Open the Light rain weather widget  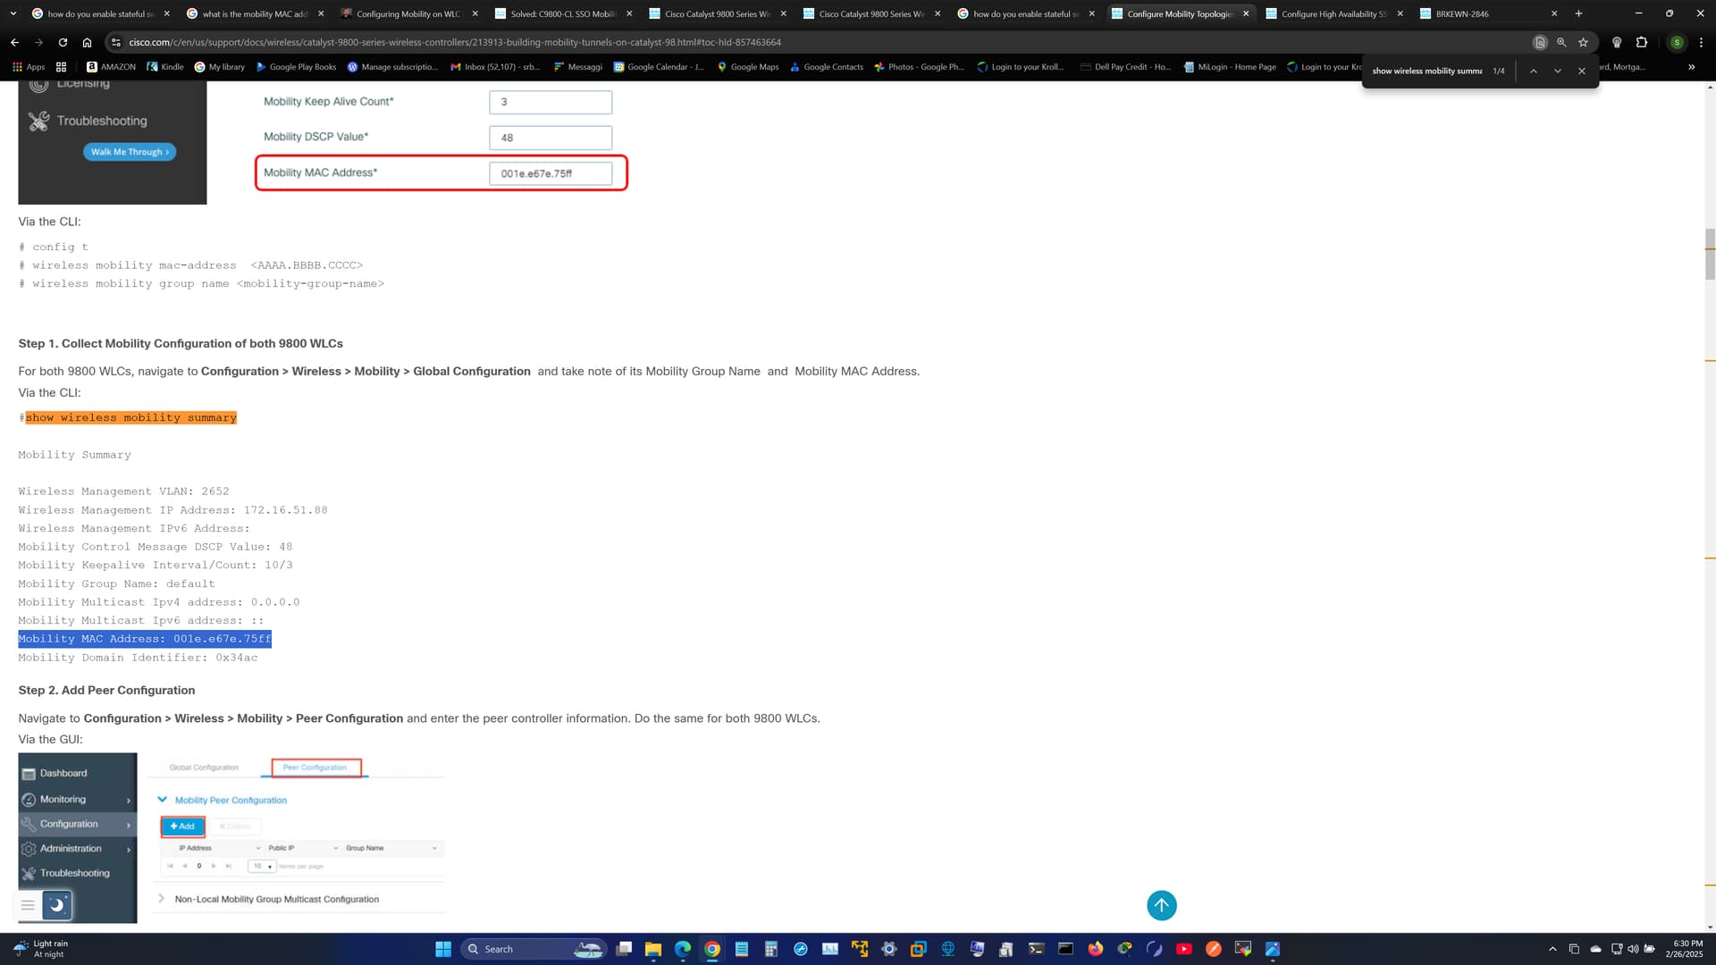[x=41, y=949]
